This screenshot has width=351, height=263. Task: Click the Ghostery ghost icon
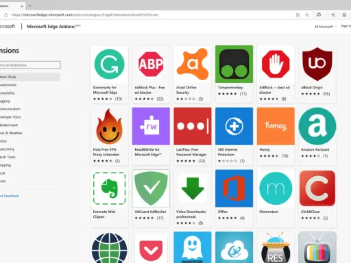pyautogui.click(x=193, y=247)
